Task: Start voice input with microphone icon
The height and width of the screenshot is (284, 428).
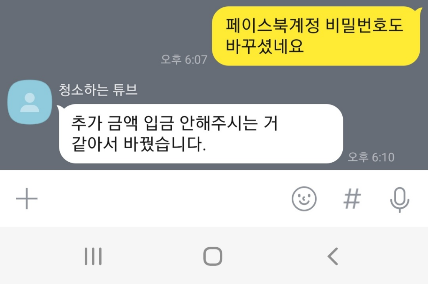Action: point(400,200)
